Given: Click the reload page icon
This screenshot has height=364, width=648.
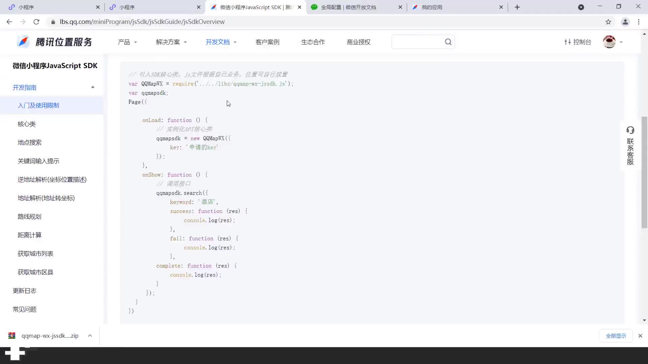Looking at the screenshot, I should click(x=36, y=21).
